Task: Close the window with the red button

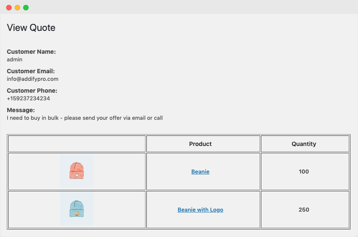Action: (x=9, y=8)
